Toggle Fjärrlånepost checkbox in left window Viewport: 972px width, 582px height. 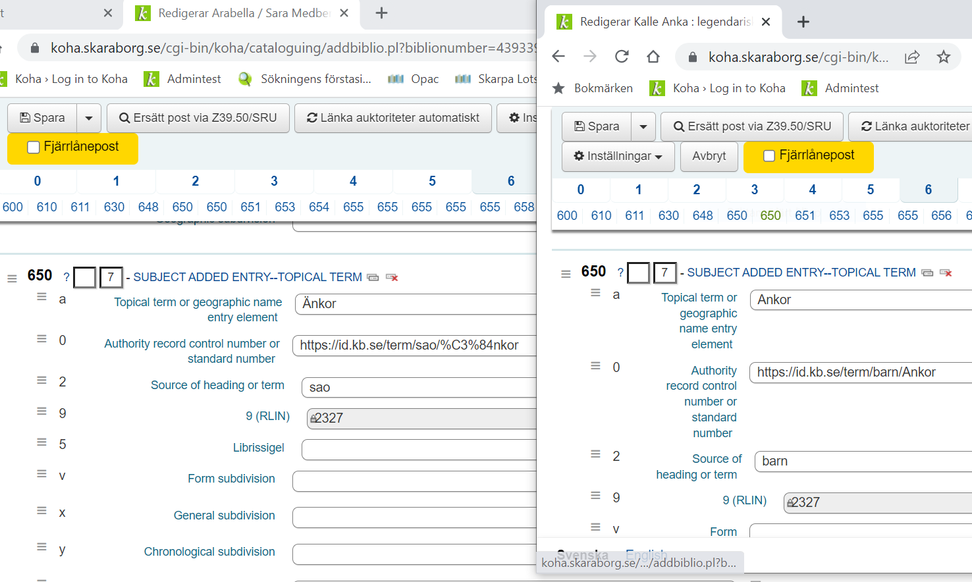click(34, 147)
